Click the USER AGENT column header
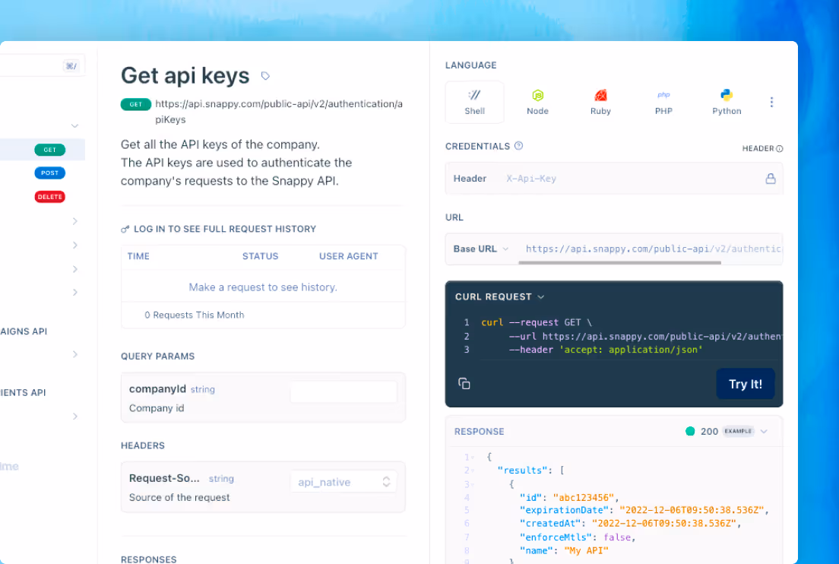This screenshot has height=564, width=839. [348, 256]
